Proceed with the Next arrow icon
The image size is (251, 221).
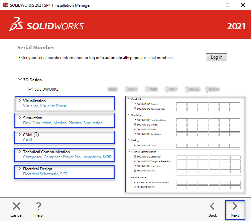point(235,206)
